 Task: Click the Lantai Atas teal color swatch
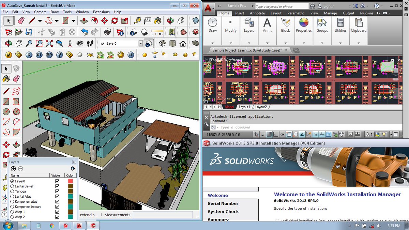pos(71,197)
